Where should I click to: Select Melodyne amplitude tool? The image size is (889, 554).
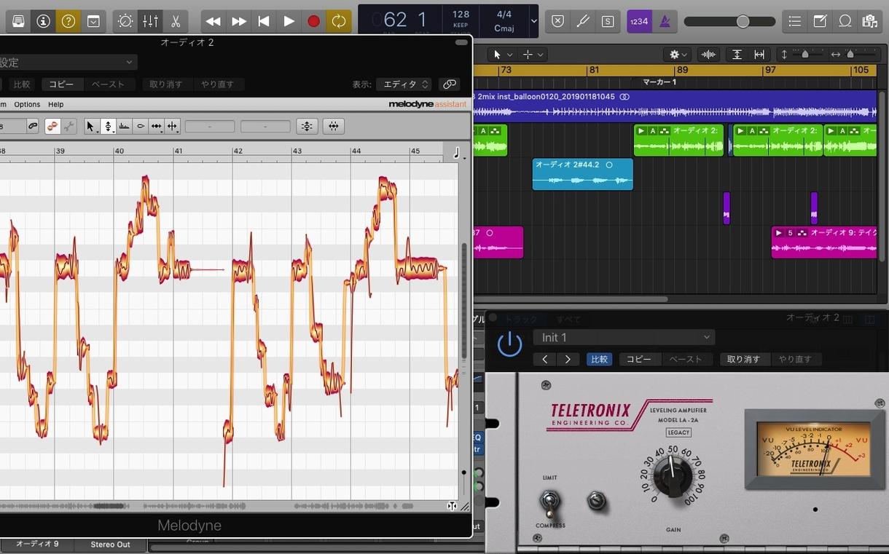point(140,126)
